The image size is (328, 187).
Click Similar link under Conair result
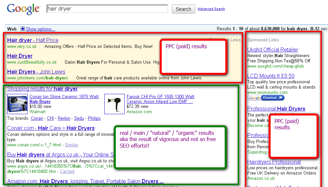coord(72,145)
